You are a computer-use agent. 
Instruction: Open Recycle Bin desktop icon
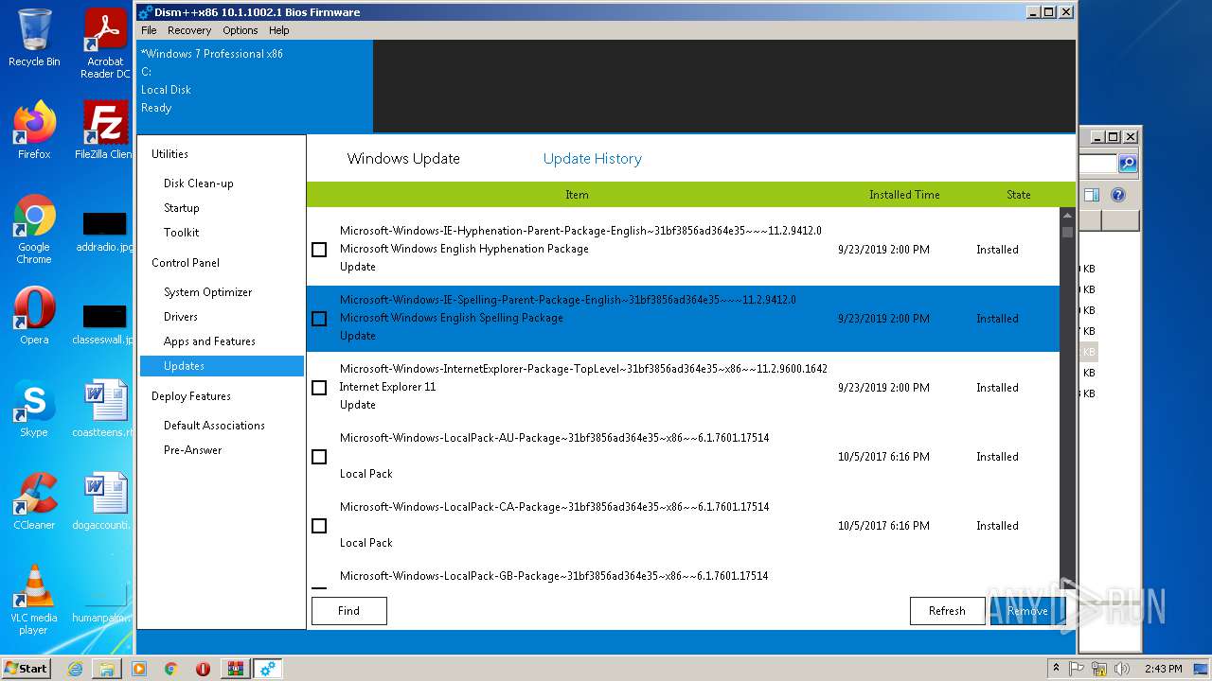click(x=34, y=38)
